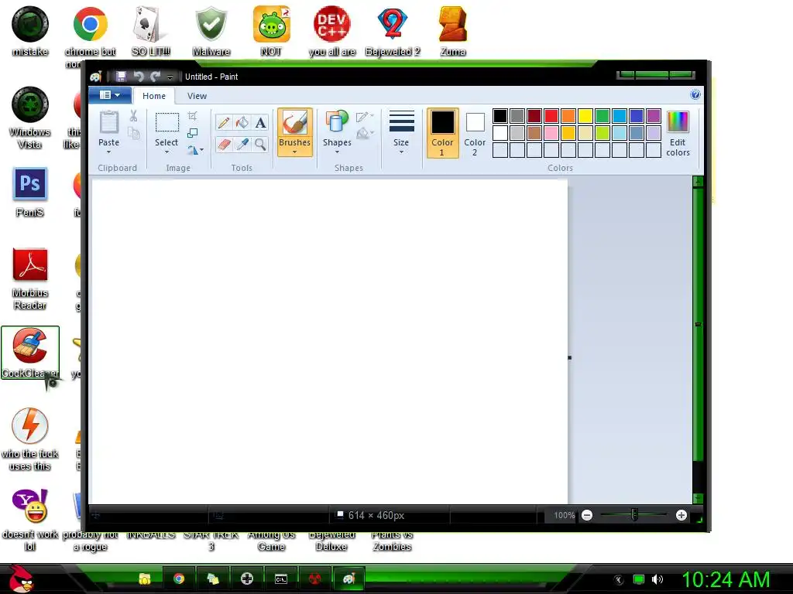The height and width of the screenshot is (594, 793).
Task: Open the Morbius Reader desktop icon
Action: click(30, 278)
